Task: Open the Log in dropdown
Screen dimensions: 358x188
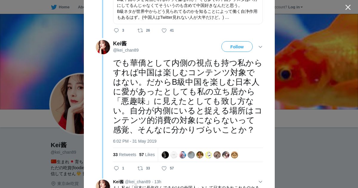Action: pyautogui.click(x=295, y=7)
